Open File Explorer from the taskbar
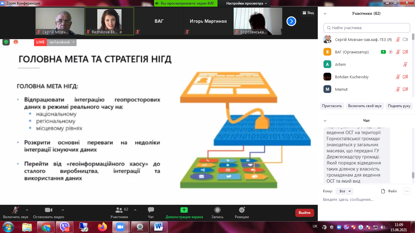Screen dimensions: 415x233 coord(27,227)
